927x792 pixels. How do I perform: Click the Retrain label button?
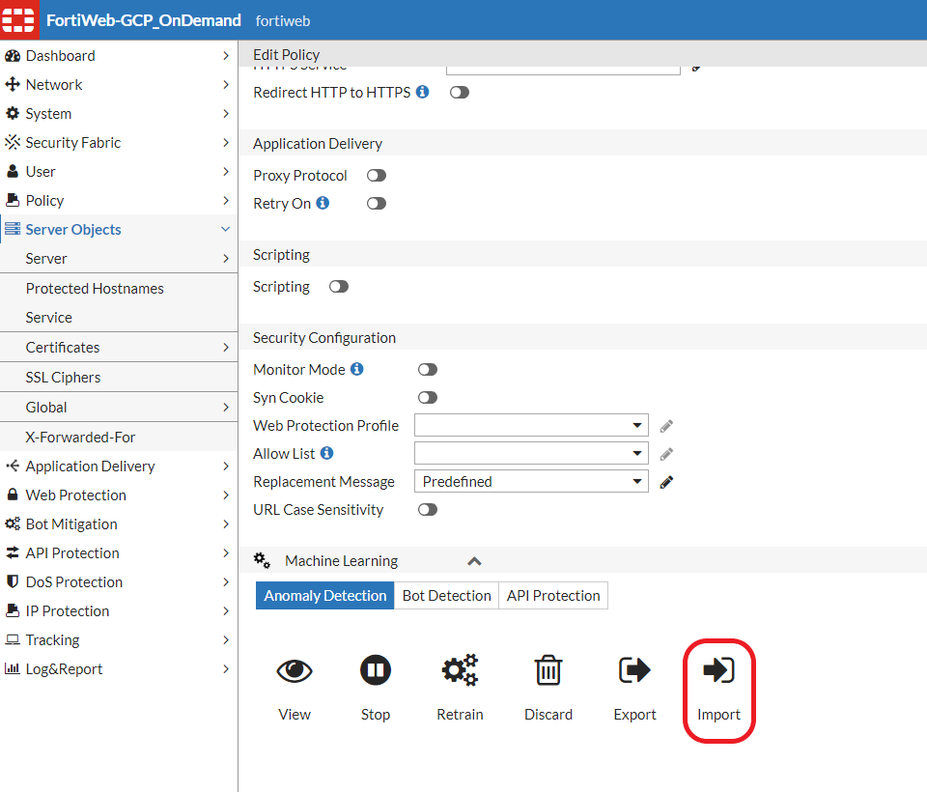click(x=460, y=715)
